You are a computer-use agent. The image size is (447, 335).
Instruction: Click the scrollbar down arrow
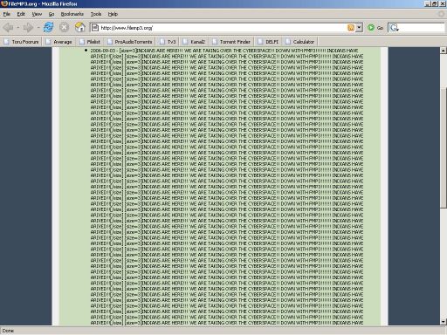tap(444, 322)
